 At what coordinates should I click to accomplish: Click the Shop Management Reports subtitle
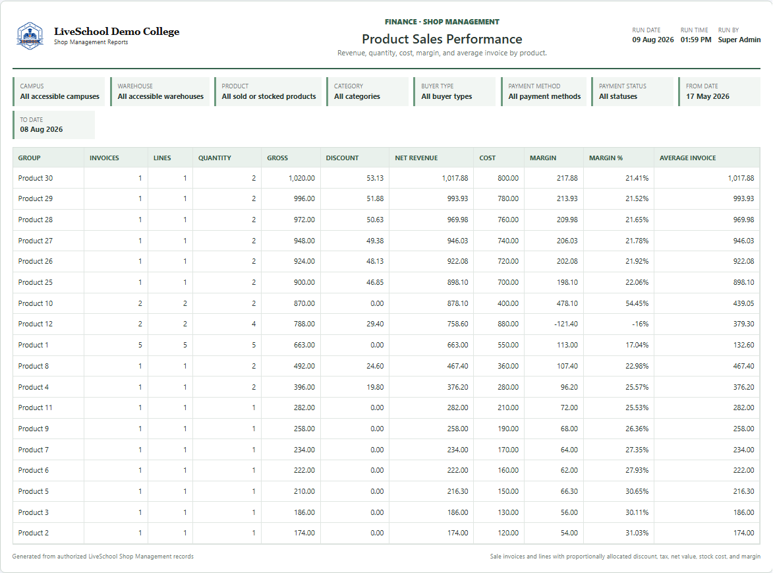pyautogui.click(x=91, y=42)
